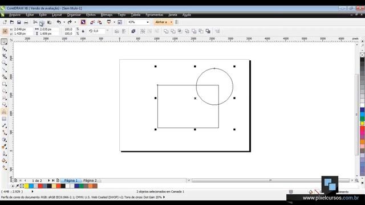Open the zoom level dropdown
This screenshot has height=205, width=365.
point(148,22)
